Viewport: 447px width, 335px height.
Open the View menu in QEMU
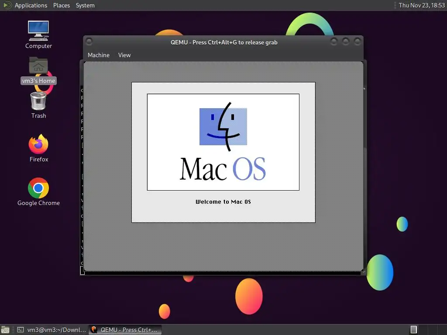(x=124, y=55)
